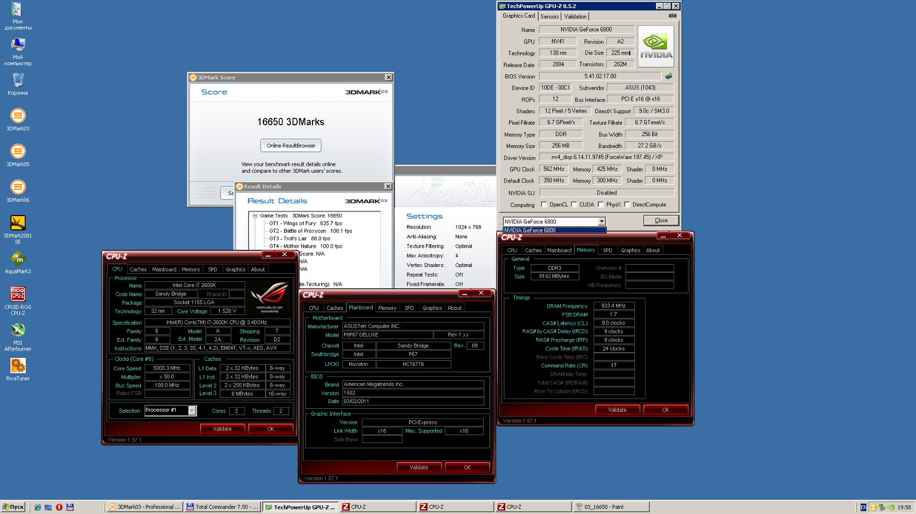Switch to Total Commander taskbar button
The height and width of the screenshot is (514, 916).
[x=222, y=507]
